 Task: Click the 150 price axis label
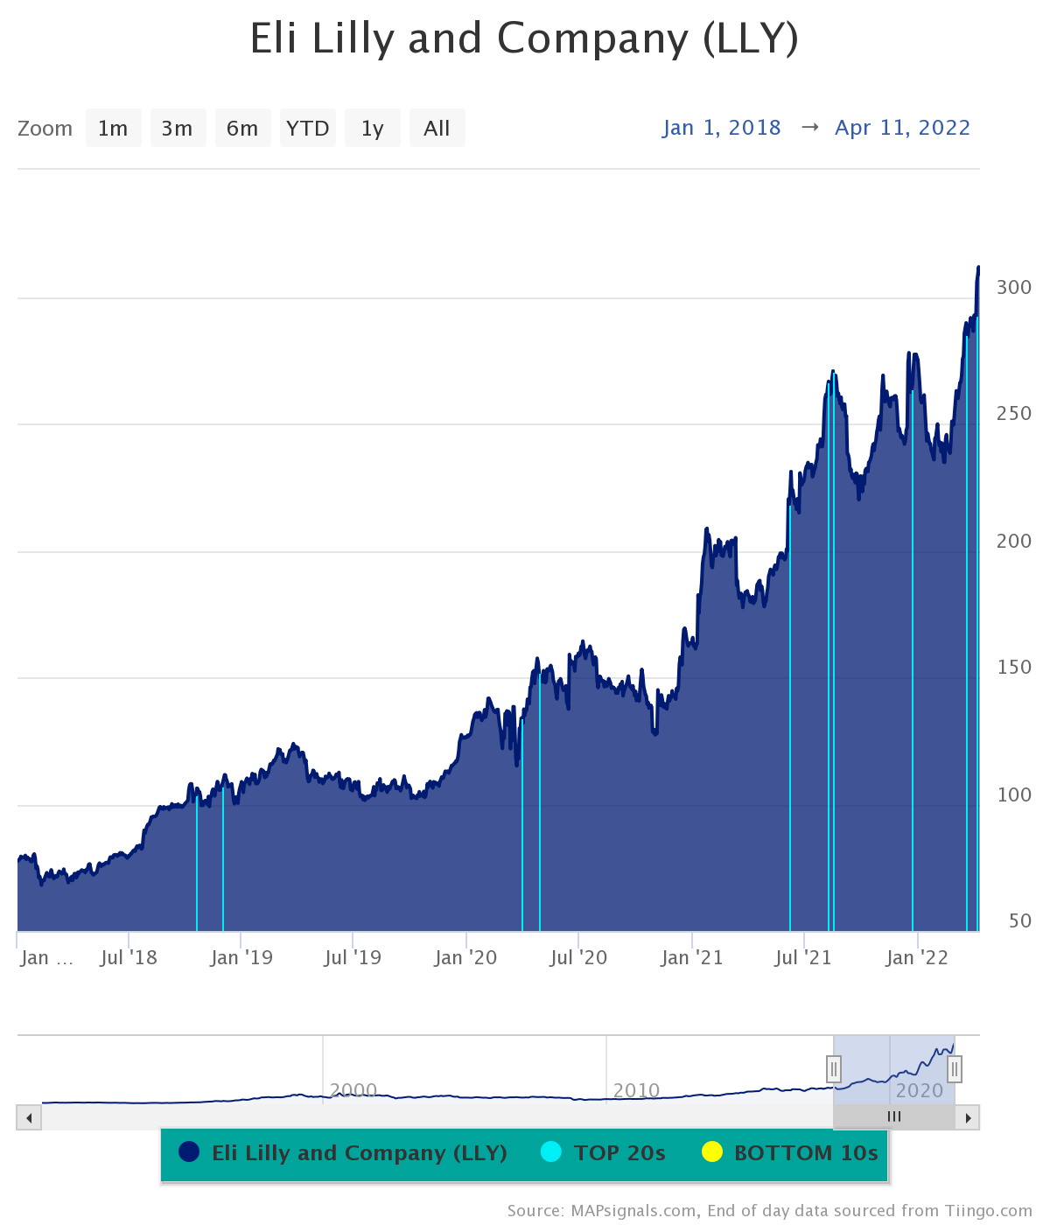tap(1014, 667)
